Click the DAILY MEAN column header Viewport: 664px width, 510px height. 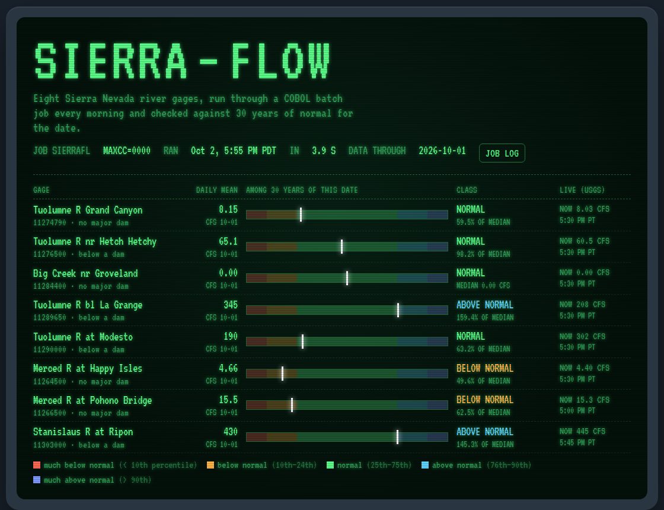point(217,190)
